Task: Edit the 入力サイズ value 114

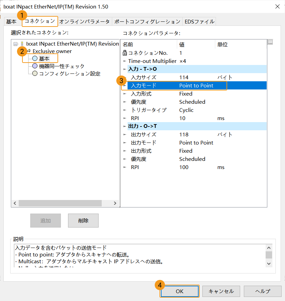Action: click(184, 77)
